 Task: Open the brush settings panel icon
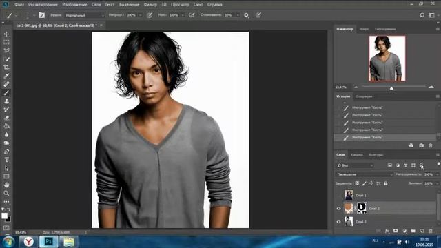(x=42, y=15)
